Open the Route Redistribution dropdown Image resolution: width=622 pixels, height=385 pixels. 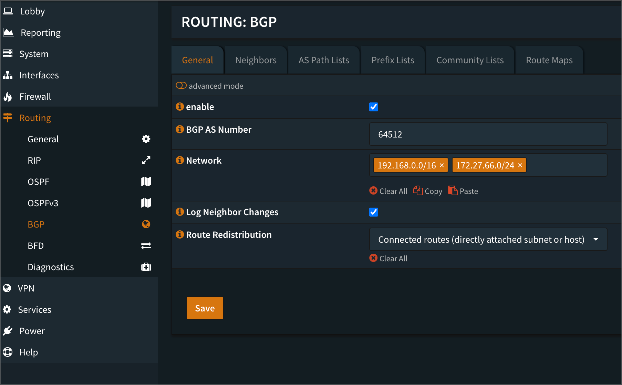click(x=488, y=239)
